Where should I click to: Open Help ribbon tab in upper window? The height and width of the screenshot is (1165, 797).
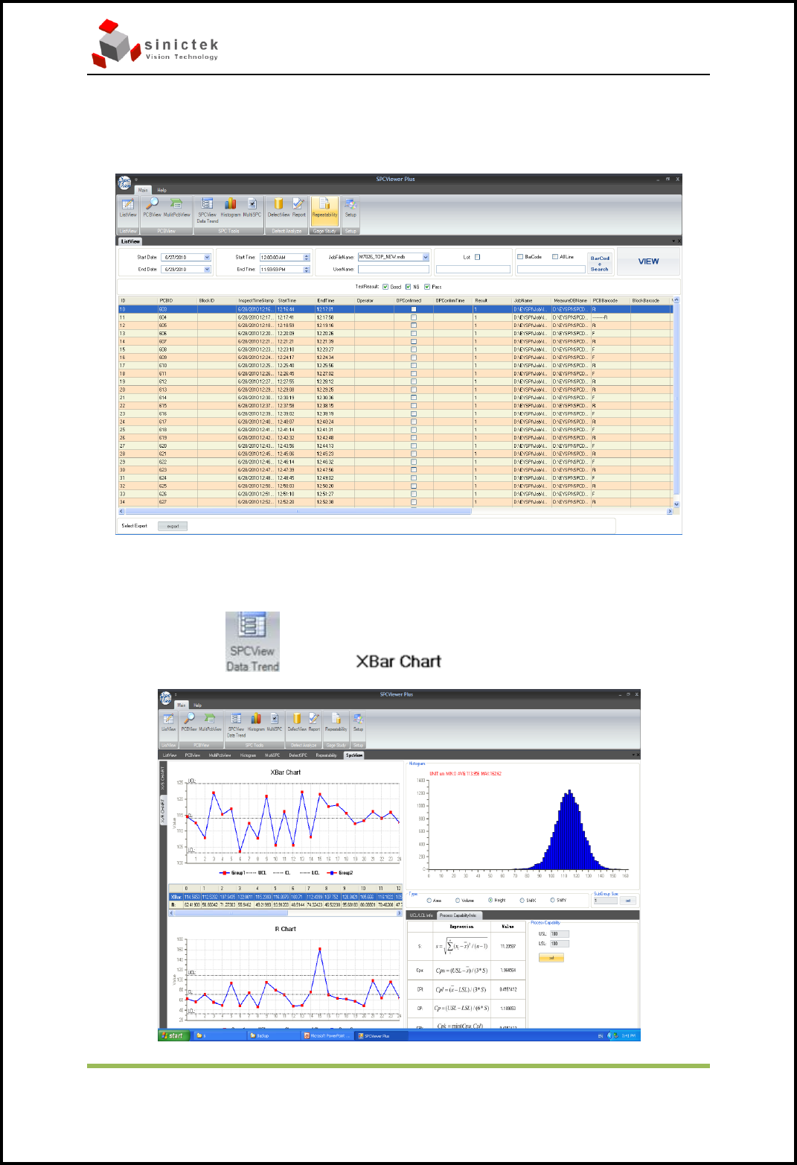(161, 190)
